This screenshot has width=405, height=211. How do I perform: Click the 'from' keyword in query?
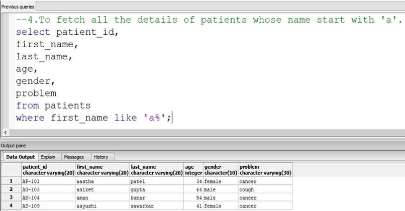(x=27, y=105)
